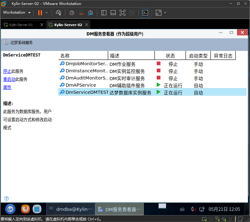Click VMware status bar sound card icon
This screenshot has width=250, height=222.
[224, 219]
